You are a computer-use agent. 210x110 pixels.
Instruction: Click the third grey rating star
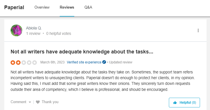click(x=24, y=63)
